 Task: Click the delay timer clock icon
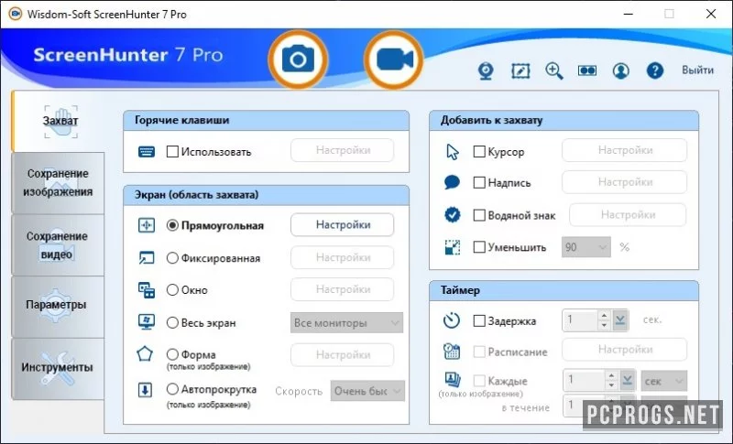click(x=452, y=320)
